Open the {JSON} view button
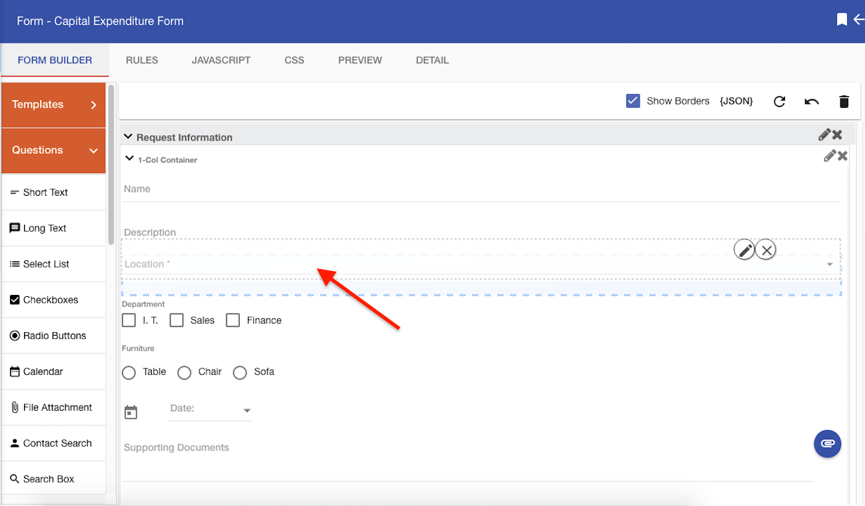 pos(736,101)
